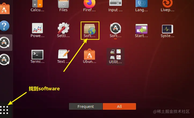Open Software & Updates box-with-globe icon
Viewport: 194px width, 118px height.
pos(90,30)
